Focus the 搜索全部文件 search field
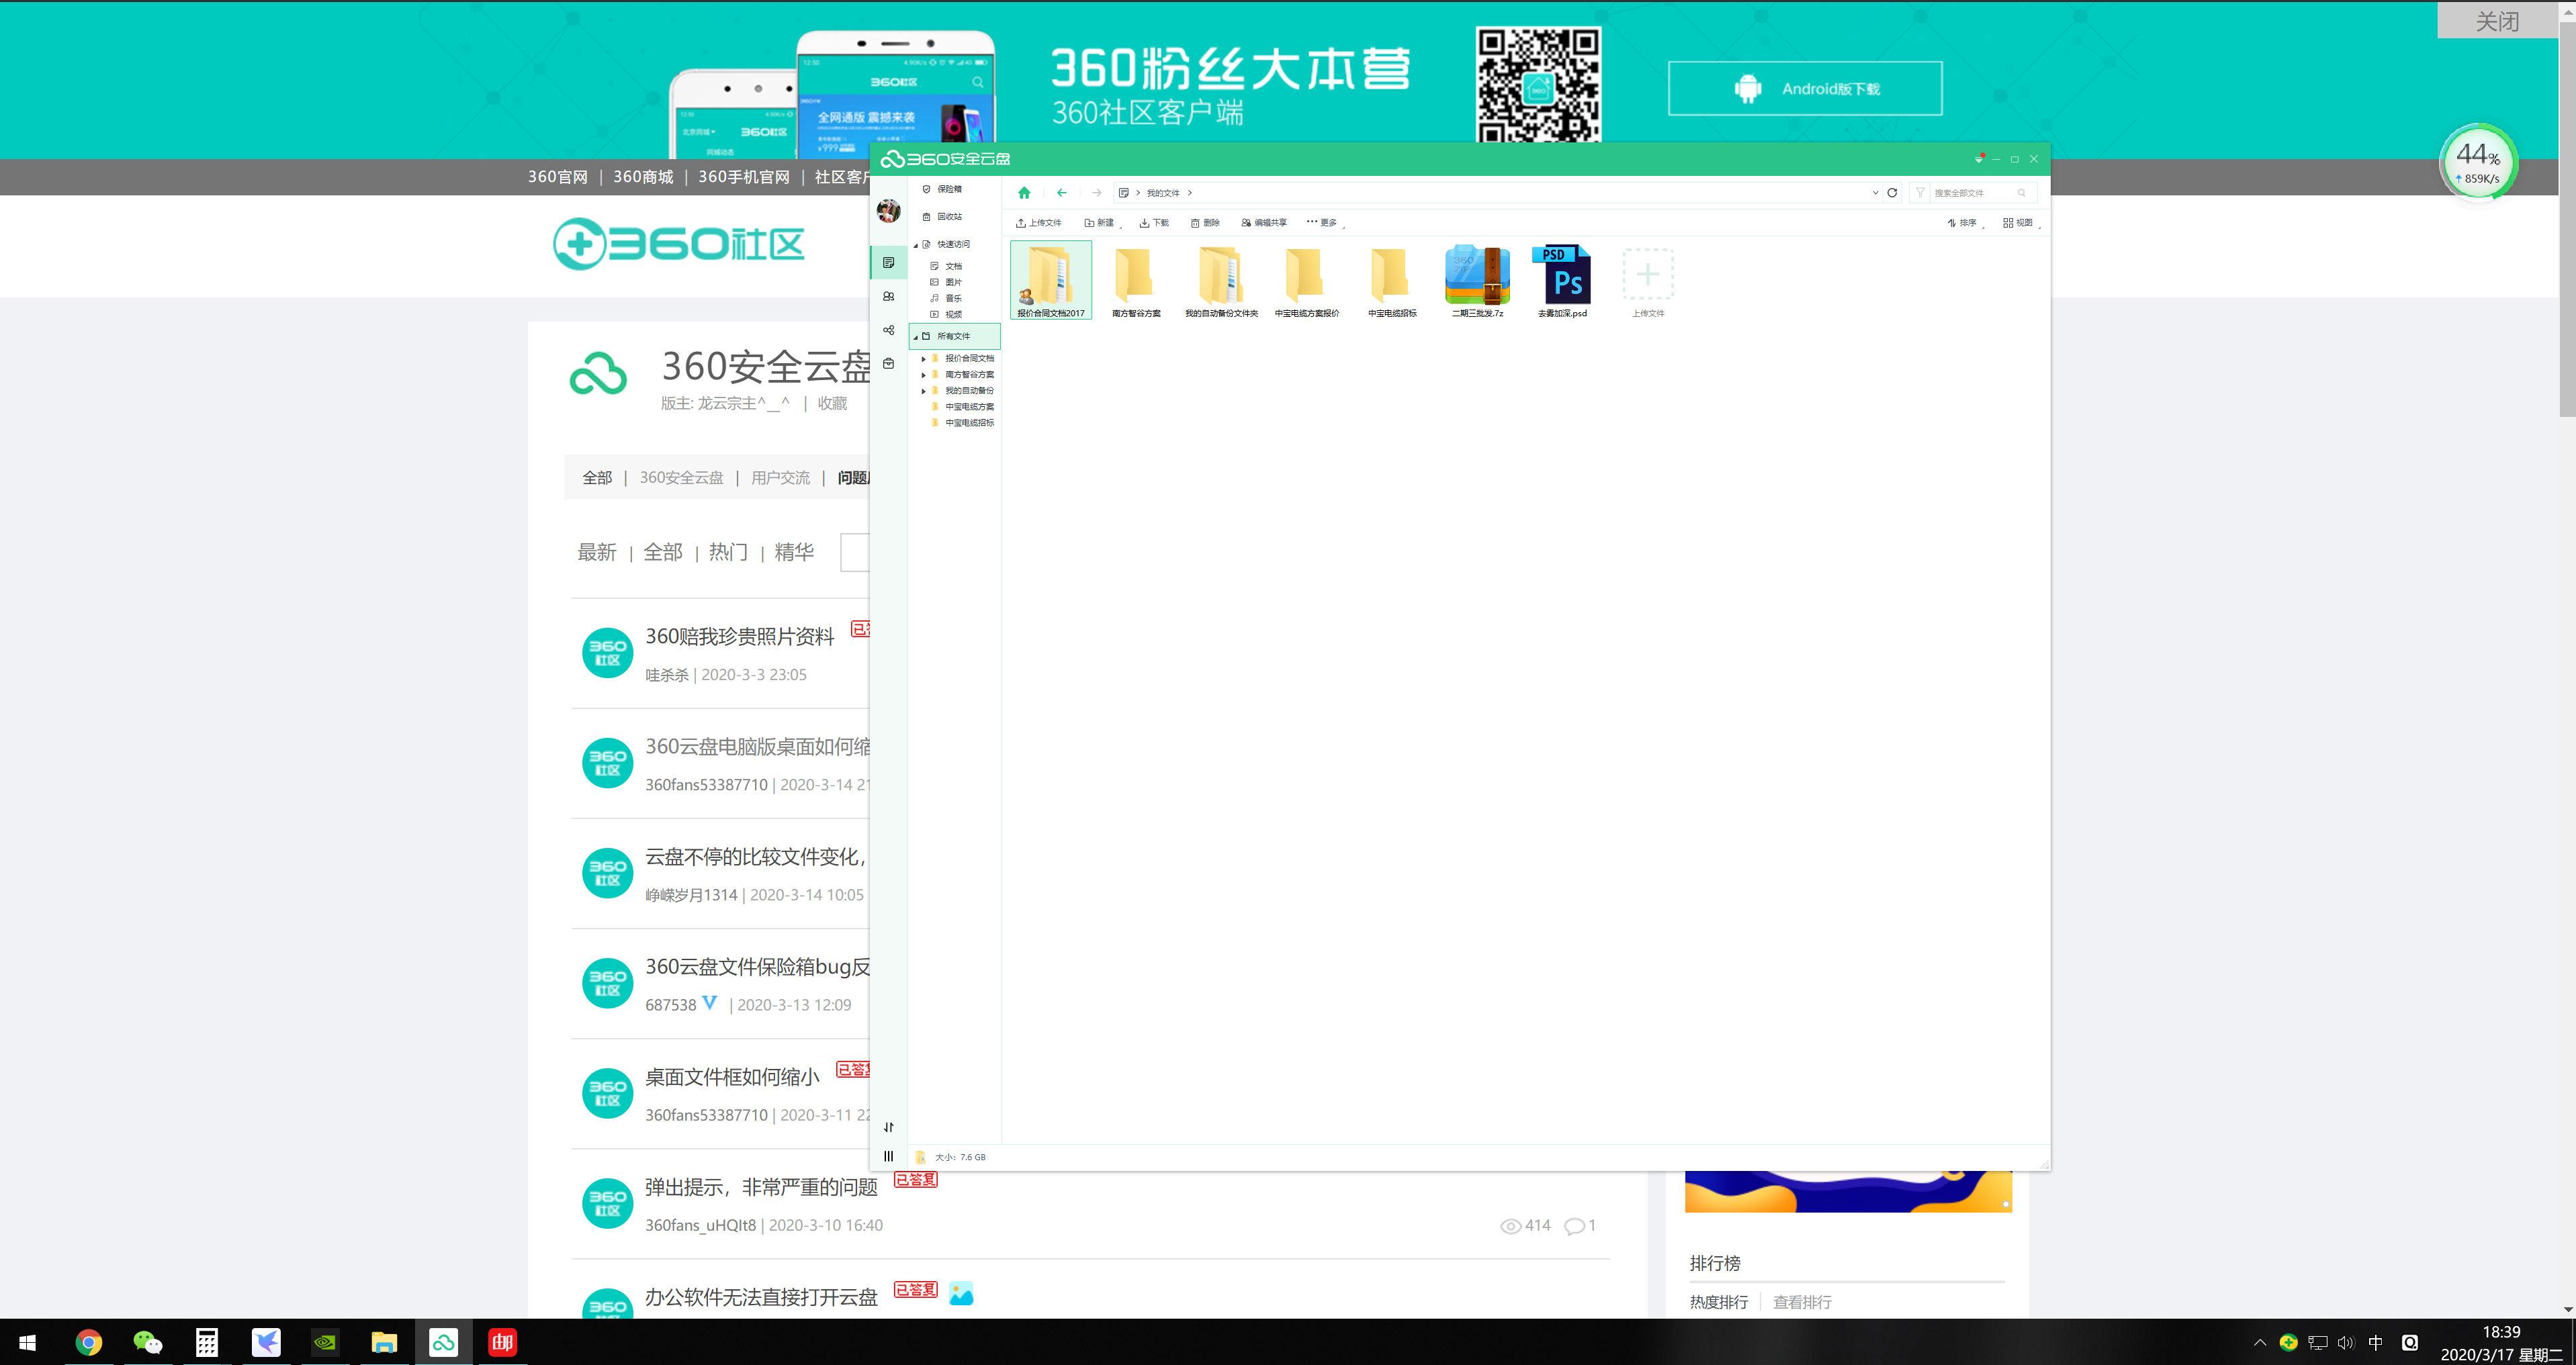Image resolution: width=2576 pixels, height=1365 pixels. pos(1972,193)
